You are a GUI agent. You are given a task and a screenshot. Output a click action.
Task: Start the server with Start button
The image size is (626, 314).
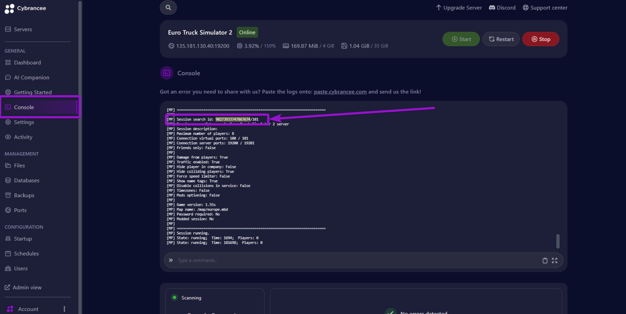click(461, 39)
